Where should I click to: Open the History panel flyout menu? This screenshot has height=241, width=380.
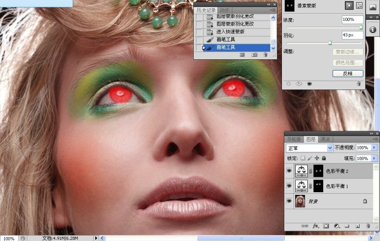[x=273, y=10]
